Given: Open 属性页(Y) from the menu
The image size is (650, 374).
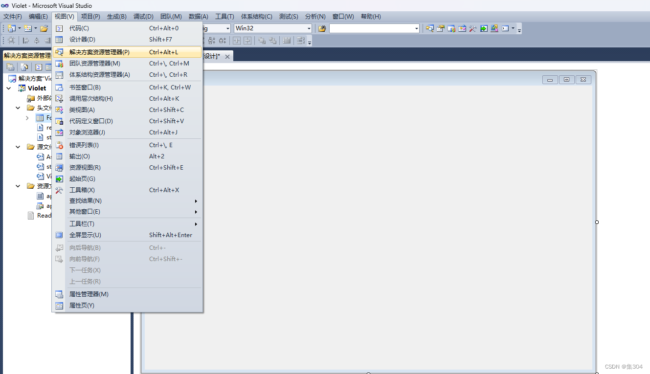Looking at the screenshot, I should [x=127, y=305].
